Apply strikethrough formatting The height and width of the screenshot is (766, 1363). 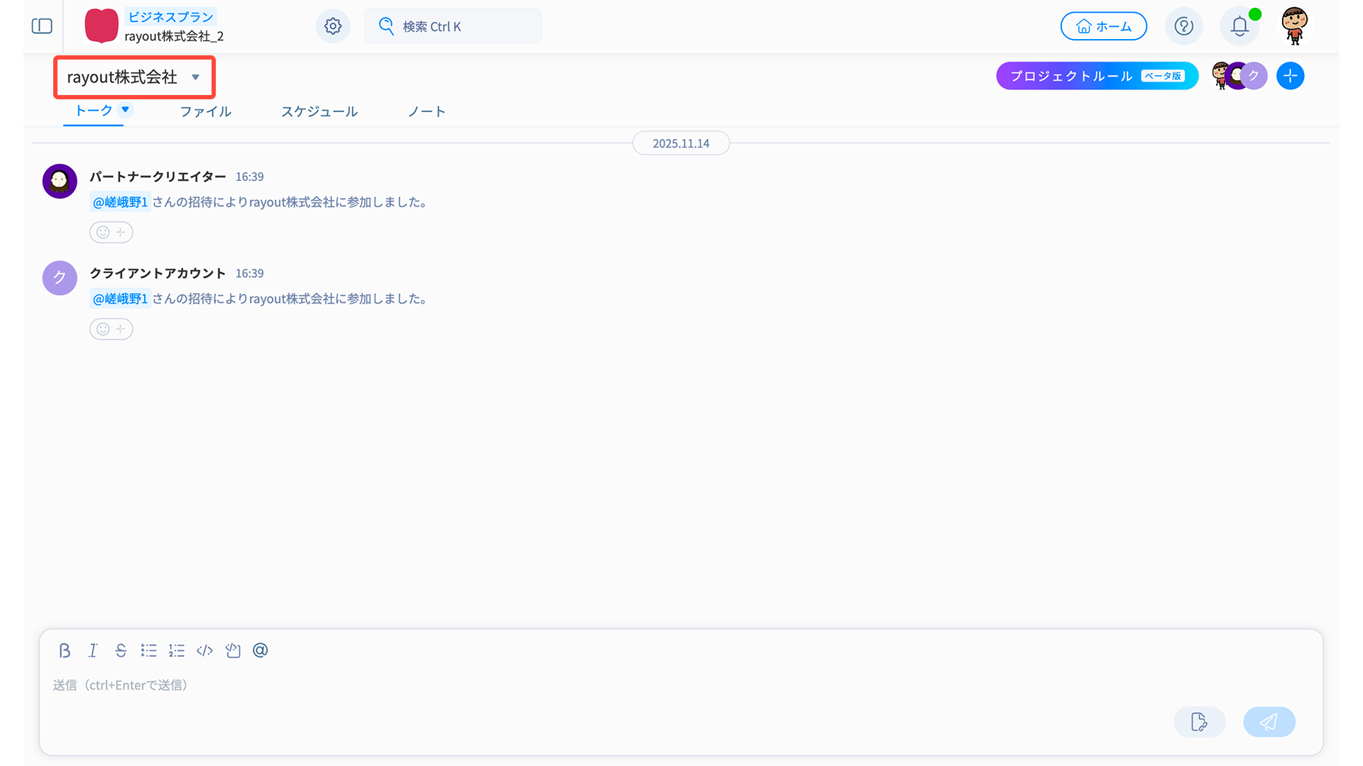(121, 650)
